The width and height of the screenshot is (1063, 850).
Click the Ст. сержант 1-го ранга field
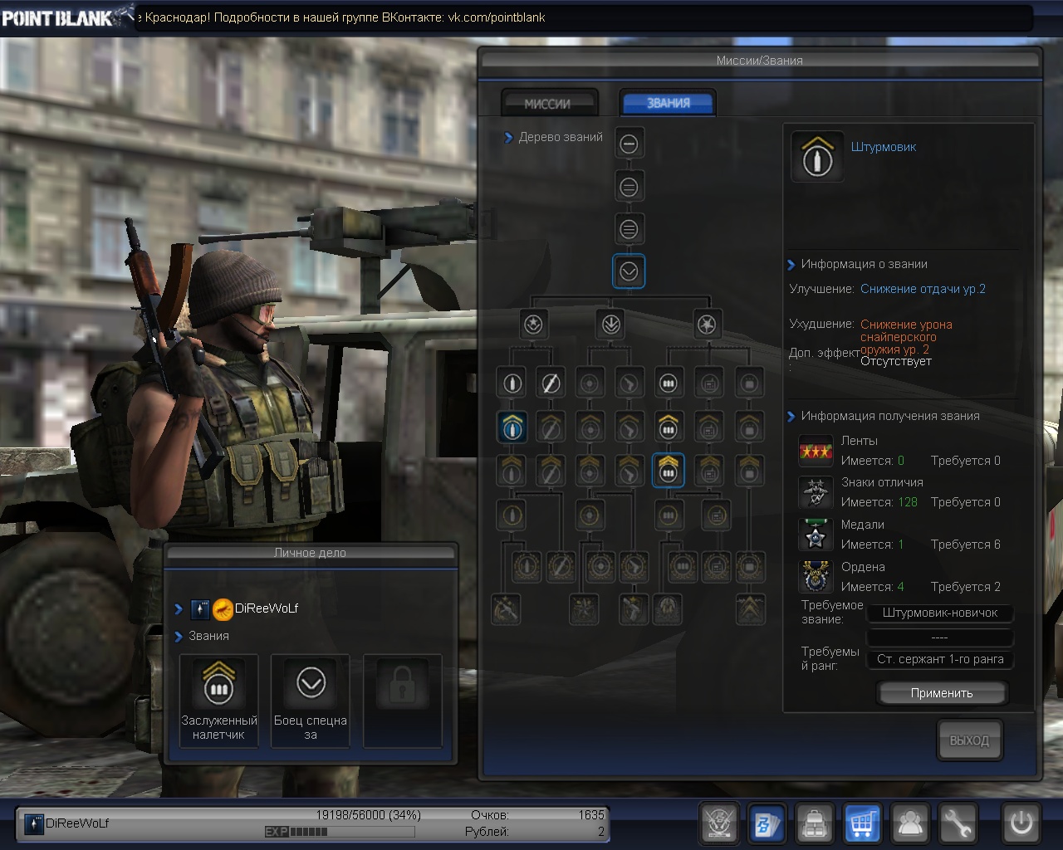pos(940,660)
